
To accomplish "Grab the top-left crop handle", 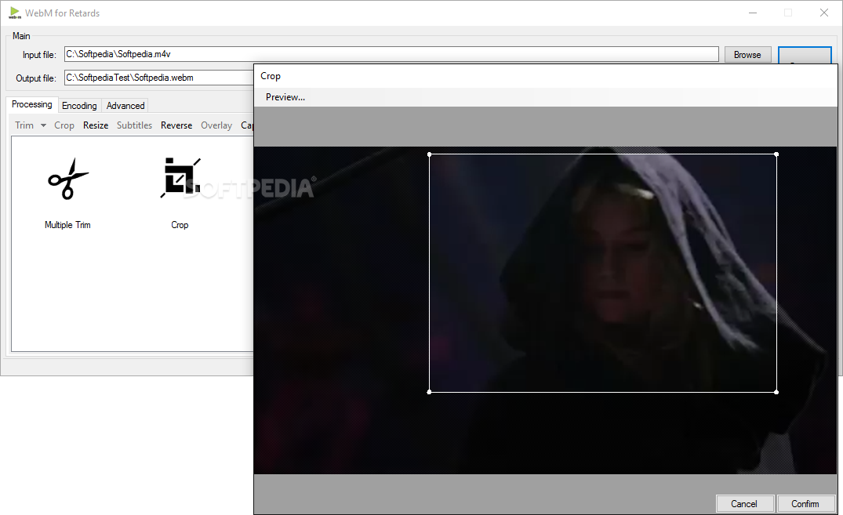I will point(429,154).
